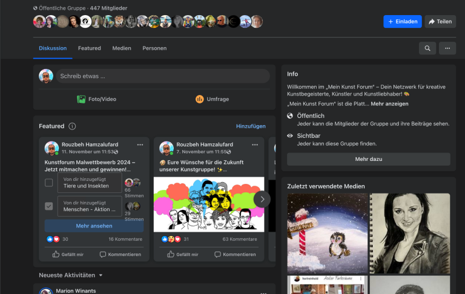Click Hinzufügen in Featured section
This screenshot has width=465, height=294.
pyautogui.click(x=251, y=126)
